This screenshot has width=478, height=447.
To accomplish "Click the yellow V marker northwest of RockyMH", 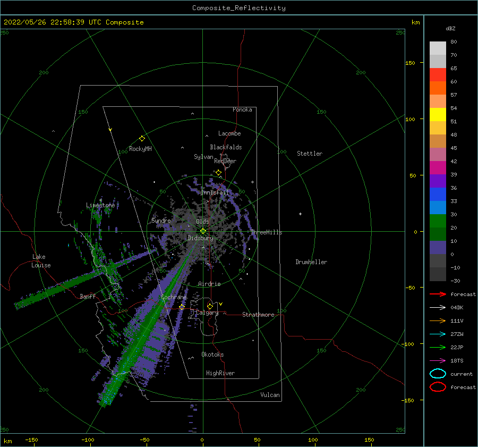I will click(x=110, y=130).
